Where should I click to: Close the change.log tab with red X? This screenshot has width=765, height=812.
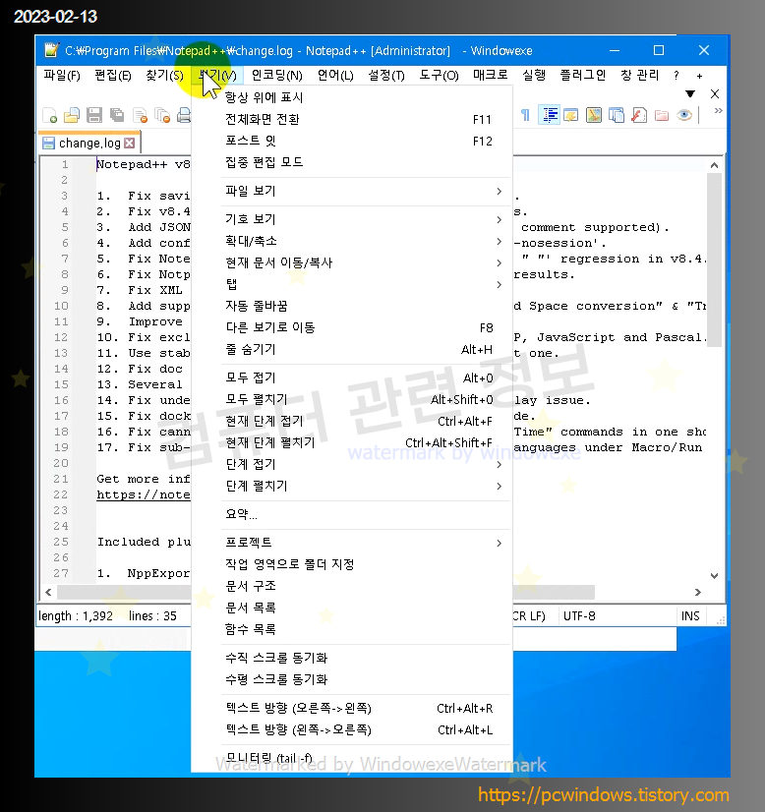(130, 143)
